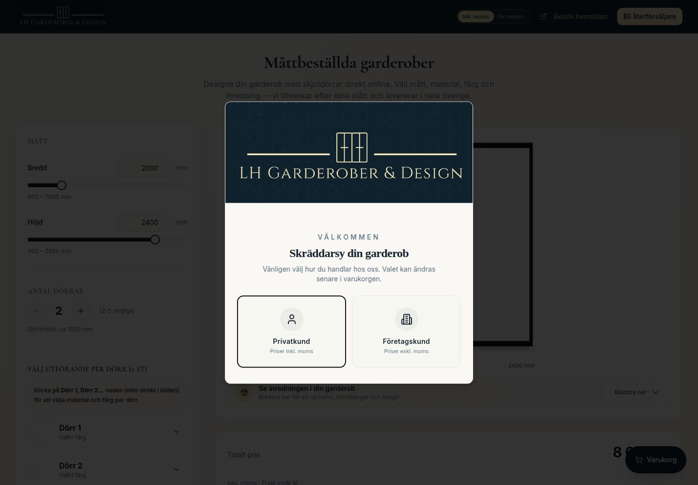This screenshot has width=698, height=485.
Task: Click the Dörrbredd: ca 1000 mm text
Action: [60, 329]
